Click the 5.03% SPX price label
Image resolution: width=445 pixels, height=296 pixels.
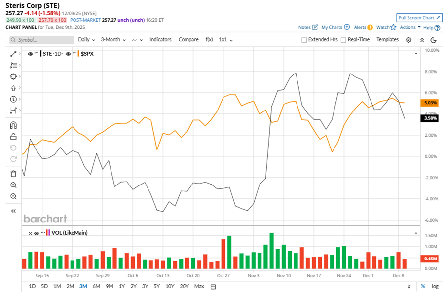429,103
